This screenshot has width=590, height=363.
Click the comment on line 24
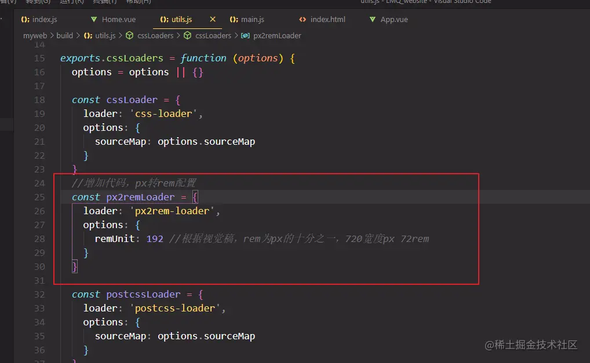(x=134, y=183)
